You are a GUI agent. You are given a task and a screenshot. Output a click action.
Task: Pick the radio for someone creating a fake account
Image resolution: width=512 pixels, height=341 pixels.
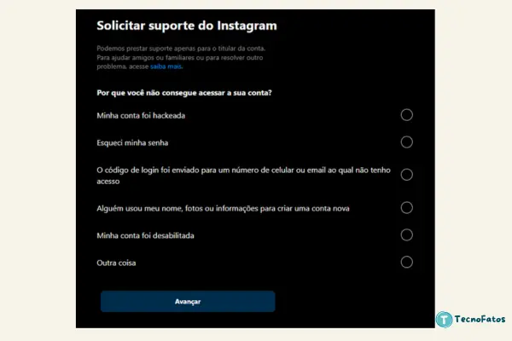[x=406, y=207]
